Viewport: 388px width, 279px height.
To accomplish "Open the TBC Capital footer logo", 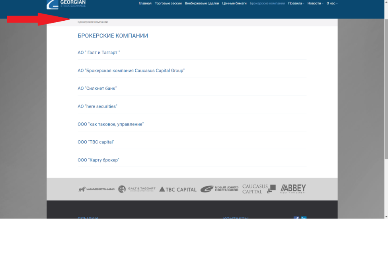I will pyautogui.click(x=178, y=189).
